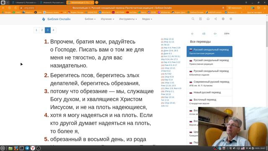Open the terminal icon on taskbar
268x151 pixels.
click(21, 148)
